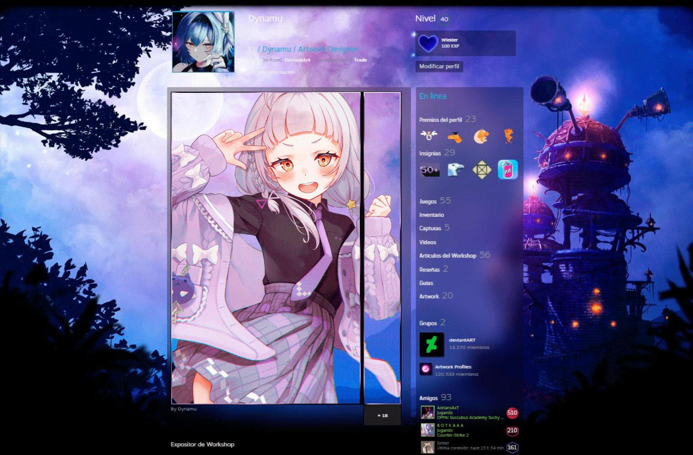Open the Artwork link in sidebar
Screen dimensions: 693x455
(x=429, y=296)
